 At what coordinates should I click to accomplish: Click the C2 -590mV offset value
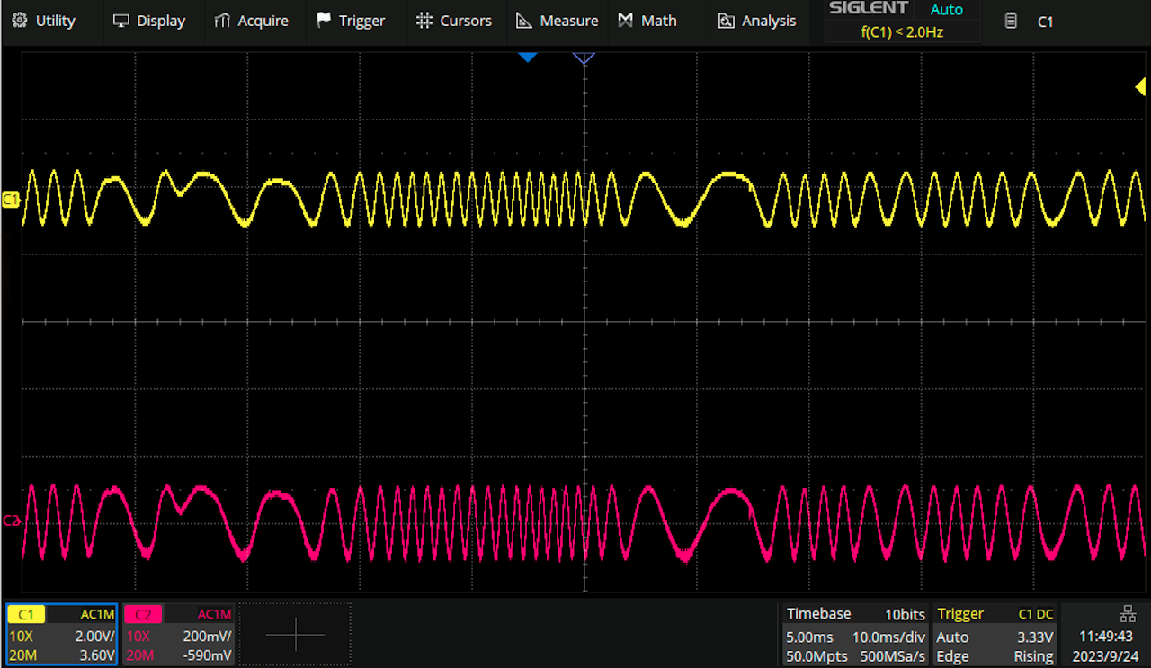pos(206,655)
